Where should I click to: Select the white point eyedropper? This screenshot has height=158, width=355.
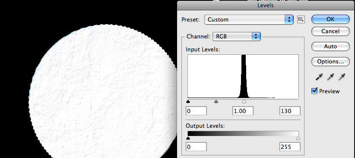coord(342,77)
